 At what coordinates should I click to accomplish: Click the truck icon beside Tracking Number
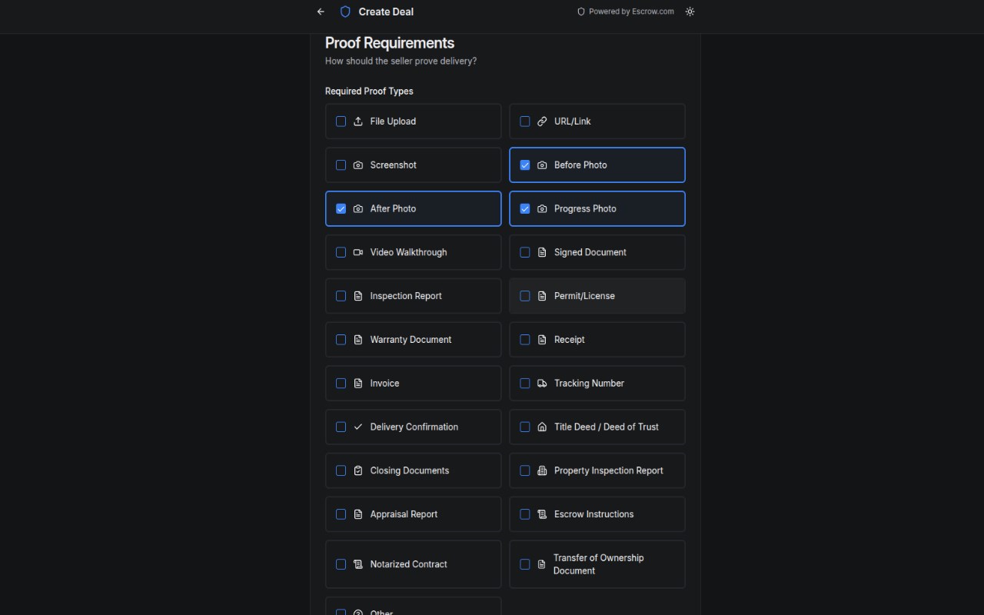coord(542,383)
